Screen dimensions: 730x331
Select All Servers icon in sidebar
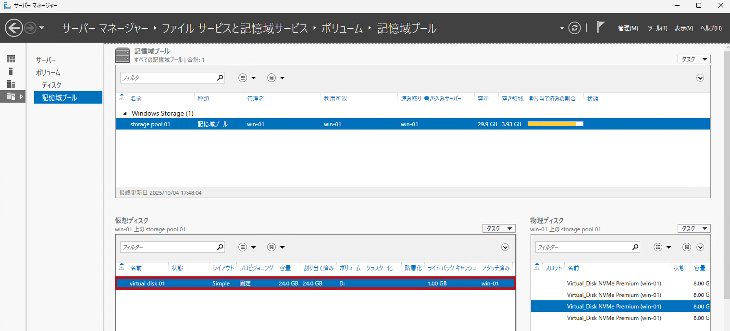point(11,84)
